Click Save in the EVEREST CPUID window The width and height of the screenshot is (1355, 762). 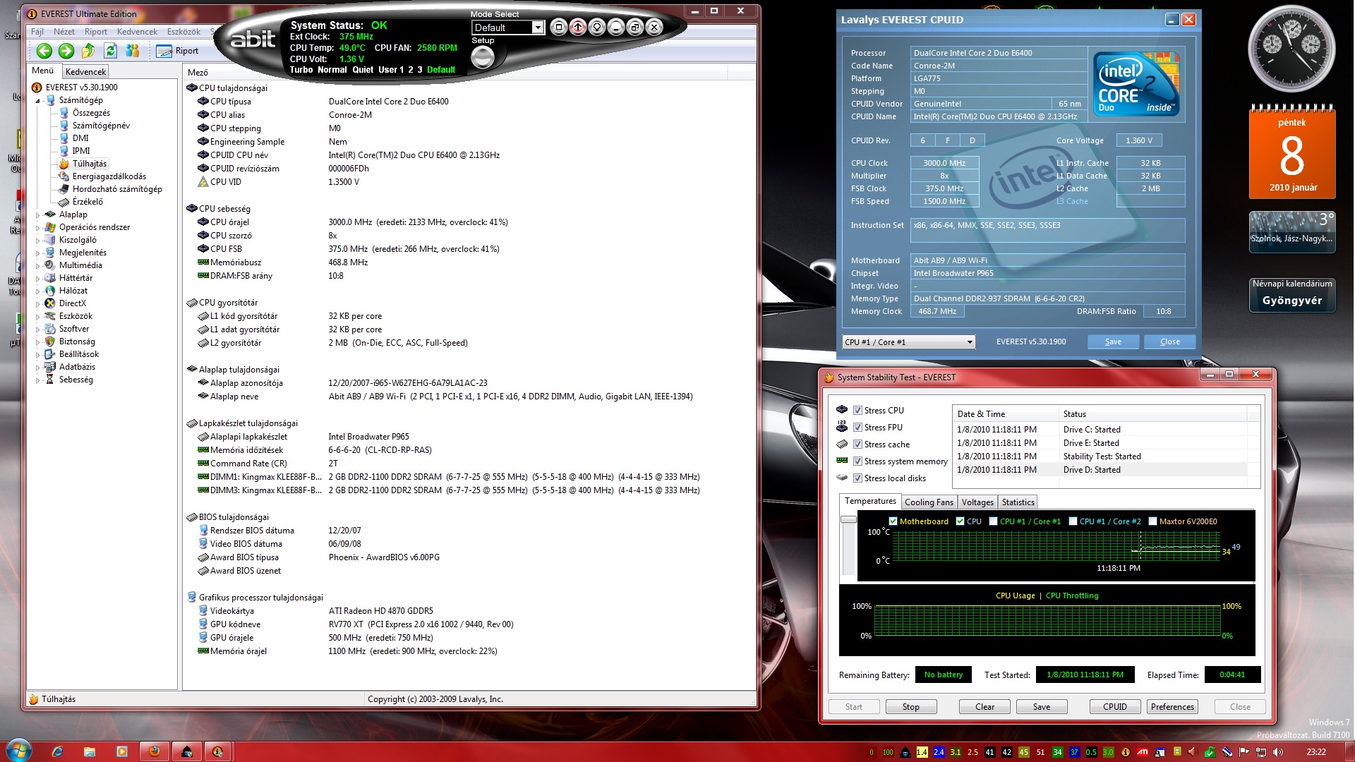1113,341
